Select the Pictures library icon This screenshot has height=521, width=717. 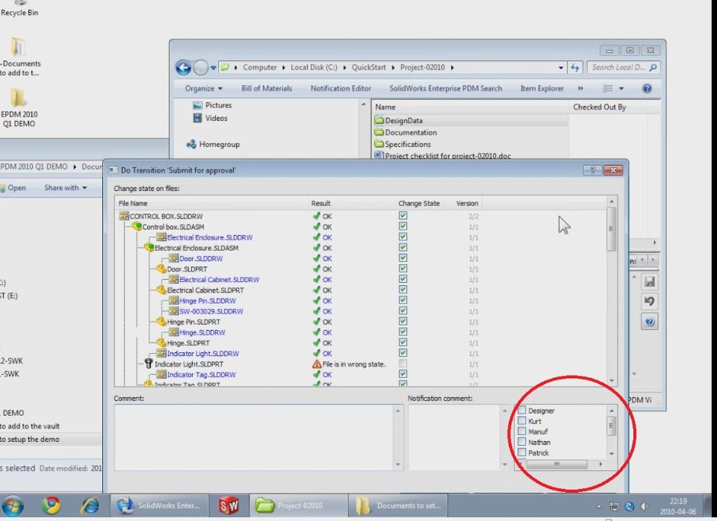pyautogui.click(x=197, y=105)
